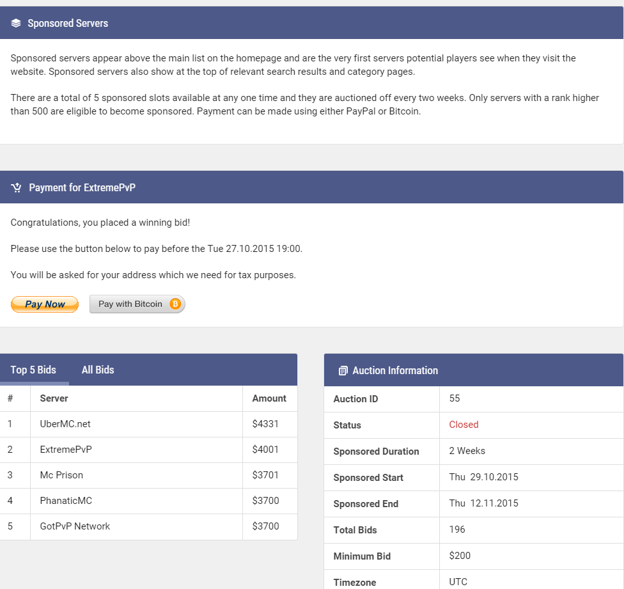The image size is (624, 589).
Task: Switch to the Top 5 Bids tab
Action: pos(33,370)
